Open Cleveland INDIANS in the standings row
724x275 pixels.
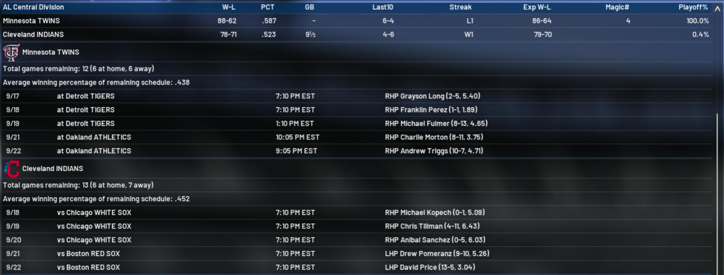pyautogui.click(x=33, y=35)
